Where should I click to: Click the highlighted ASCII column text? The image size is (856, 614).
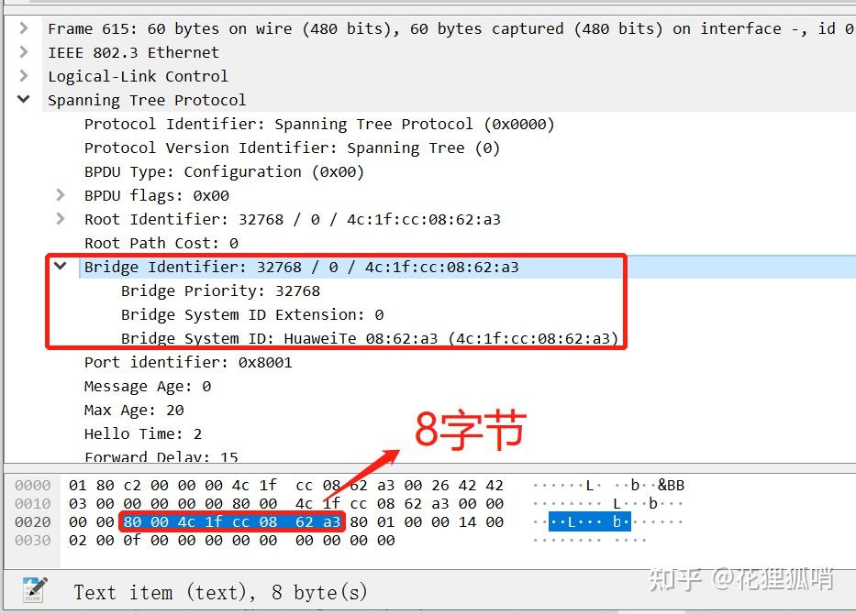coord(590,521)
